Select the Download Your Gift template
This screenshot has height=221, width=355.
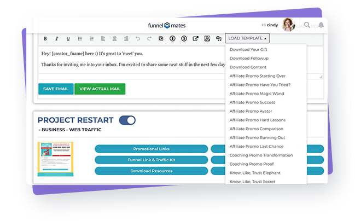pyautogui.click(x=248, y=50)
